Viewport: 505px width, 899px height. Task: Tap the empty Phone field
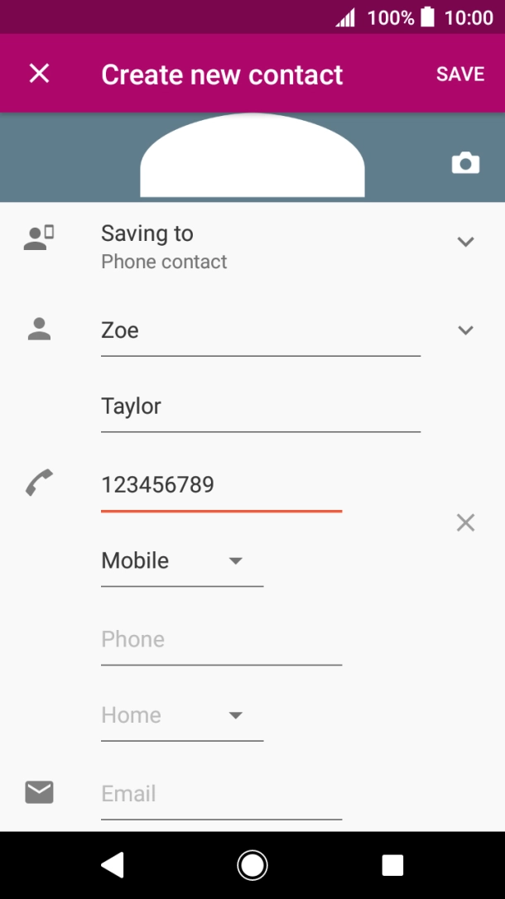coord(221,640)
